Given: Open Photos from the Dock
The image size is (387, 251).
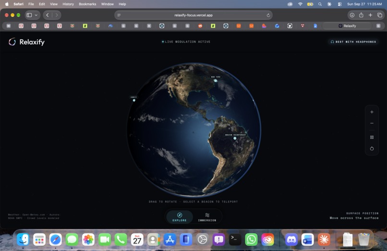Looking at the screenshot, I should 88,239.
